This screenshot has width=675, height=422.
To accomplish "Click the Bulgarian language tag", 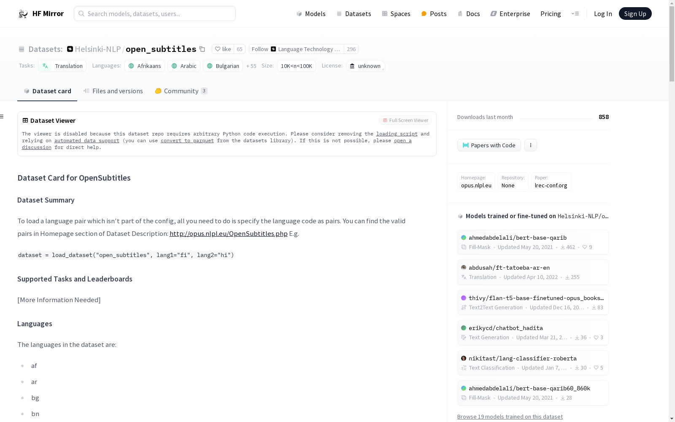I will (x=223, y=66).
